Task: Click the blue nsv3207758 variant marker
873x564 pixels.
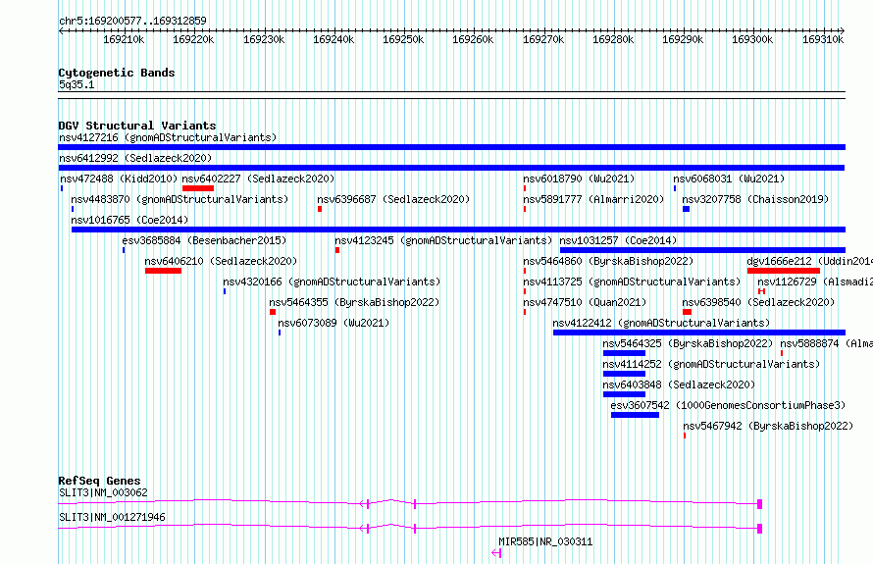Action: [686, 209]
